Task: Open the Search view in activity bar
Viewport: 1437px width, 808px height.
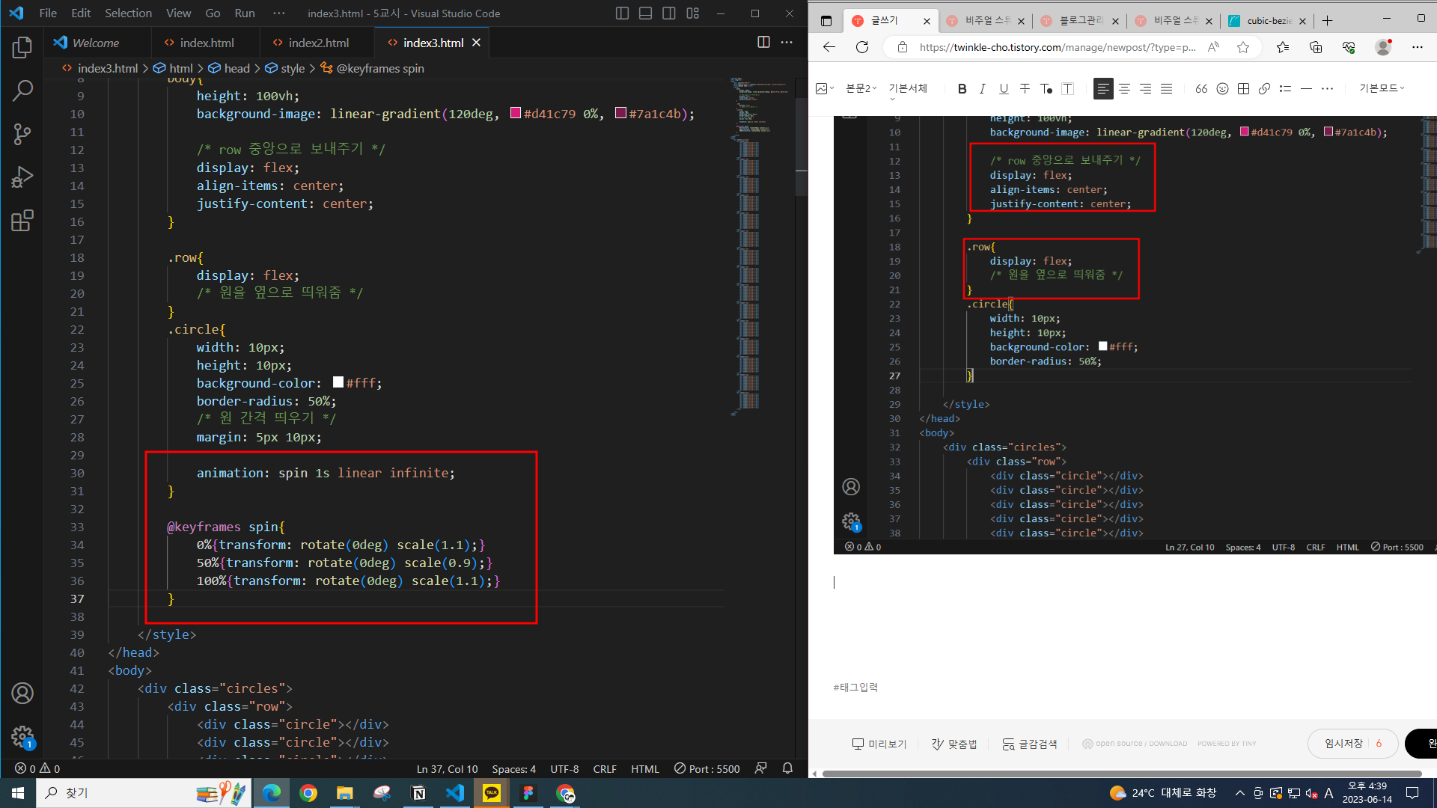Action: pyautogui.click(x=22, y=91)
